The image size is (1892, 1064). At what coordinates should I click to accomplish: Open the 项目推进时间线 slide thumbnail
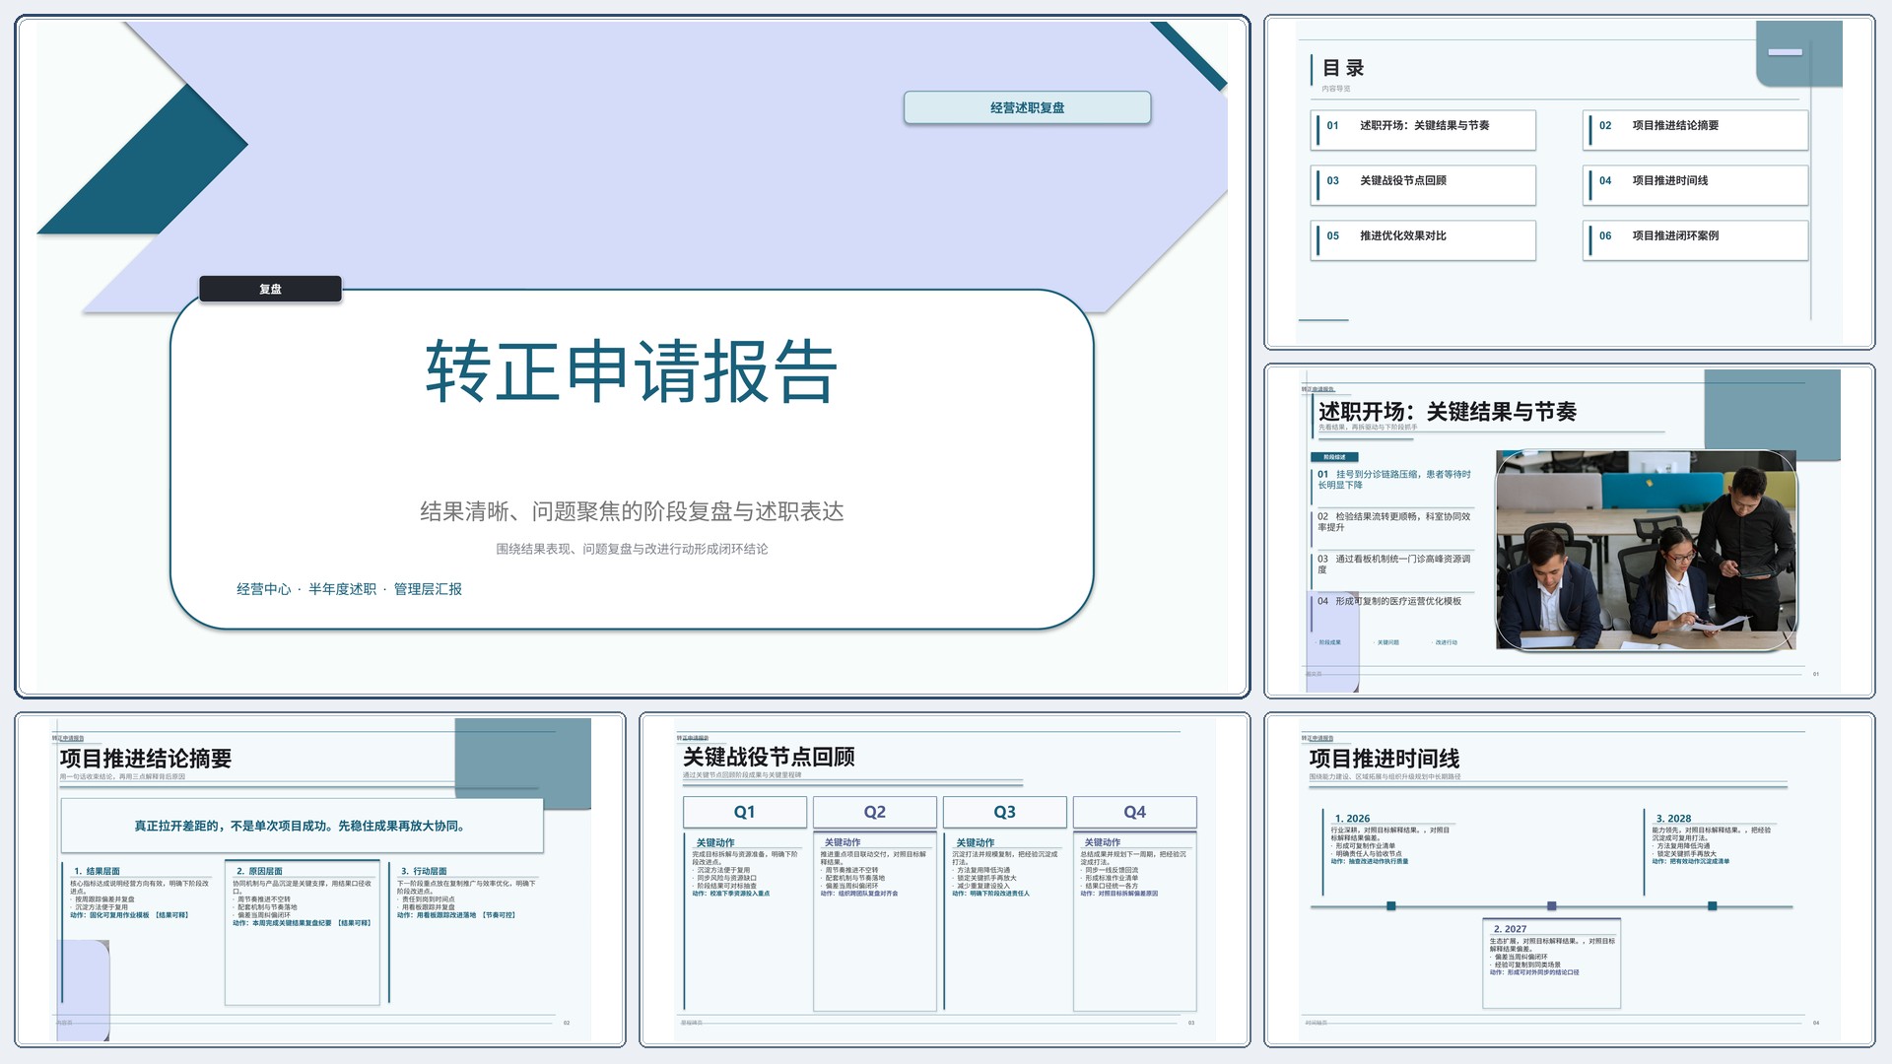(x=1569, y=880)
